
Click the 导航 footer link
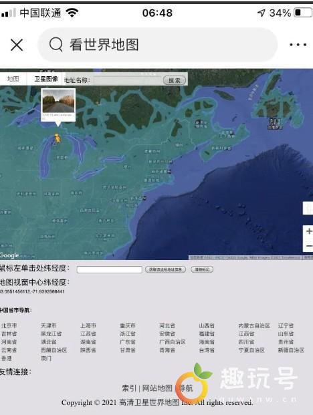coord(186,388)
